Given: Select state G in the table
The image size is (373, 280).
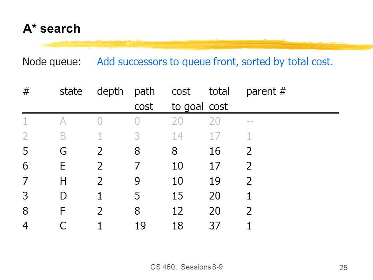Looking at the screenshot, I should 63,151.
